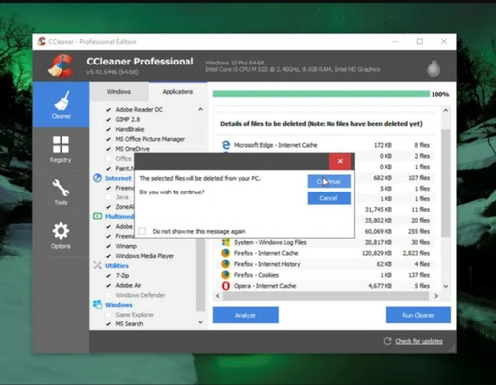Click the horizontal results scrollbar track
The height and width of the screenshot is (385, 496).
click(x=325, y=296)
